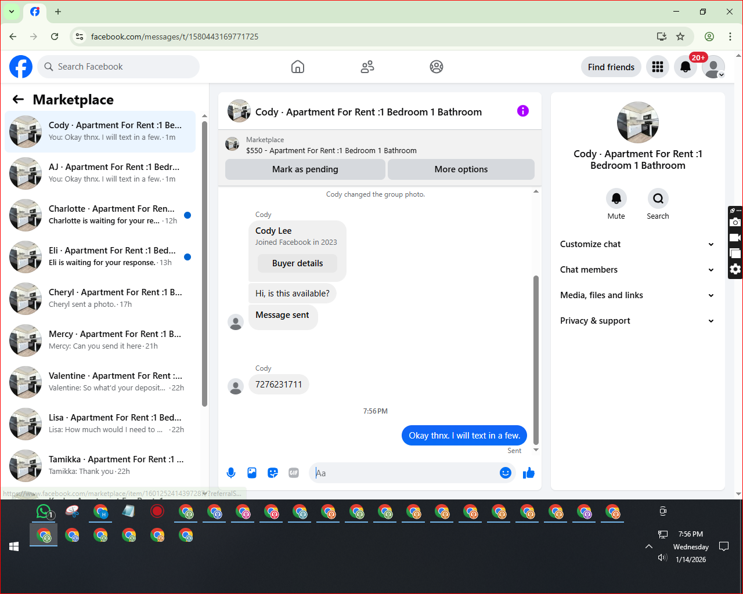
Task: Expand the Customize chat section
Action: pos(637,244)
